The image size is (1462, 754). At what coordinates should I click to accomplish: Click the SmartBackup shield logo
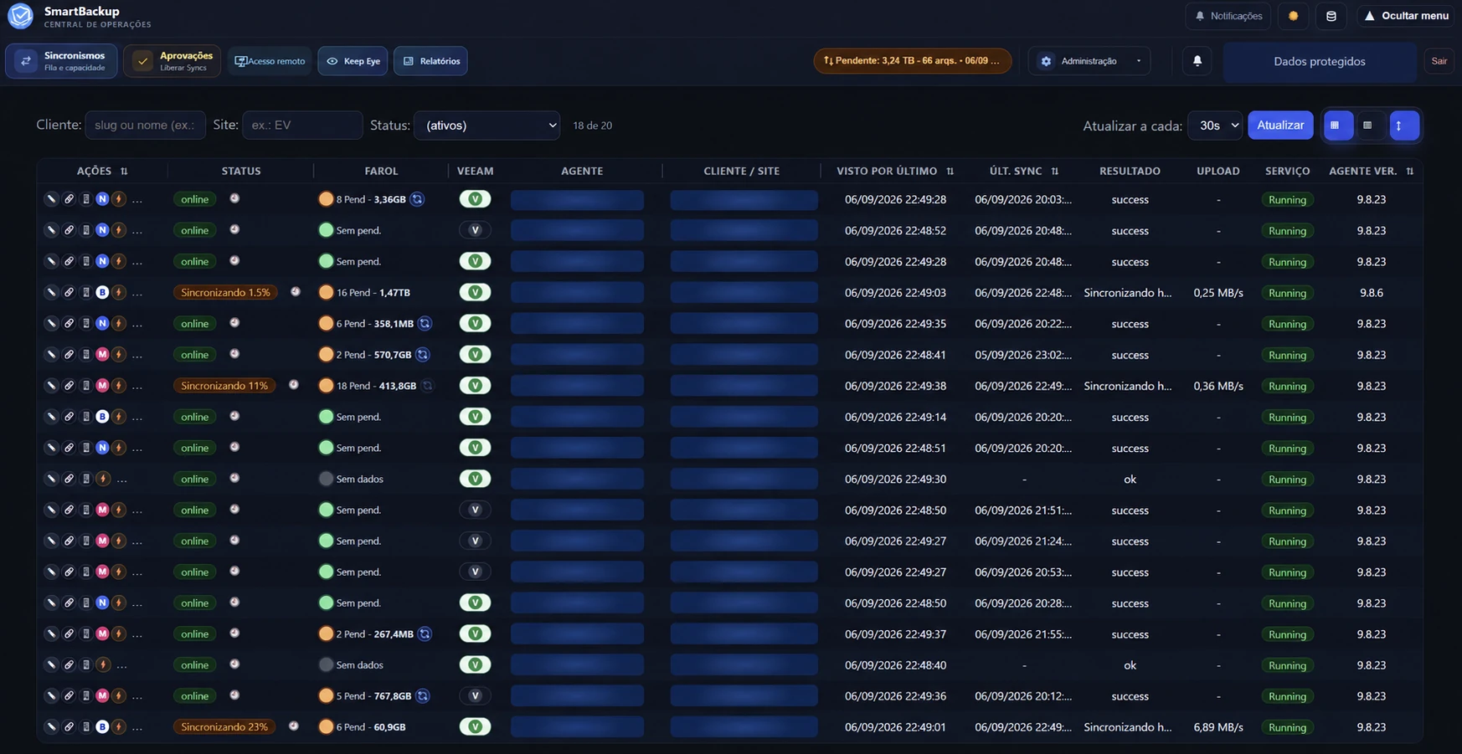point(20,16)
